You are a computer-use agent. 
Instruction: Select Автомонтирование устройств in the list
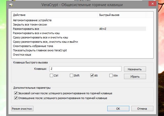[x=32, y=20]
